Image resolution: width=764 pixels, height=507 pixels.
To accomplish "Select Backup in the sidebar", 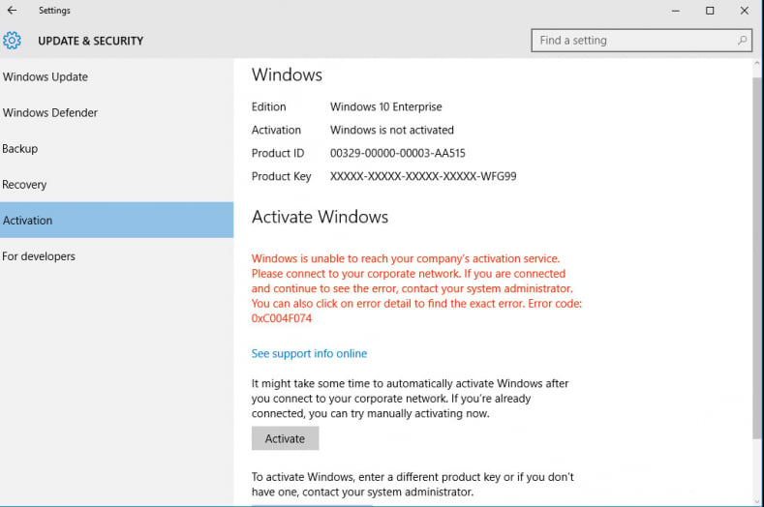I will pyautogui.click(x=116, y=149).
